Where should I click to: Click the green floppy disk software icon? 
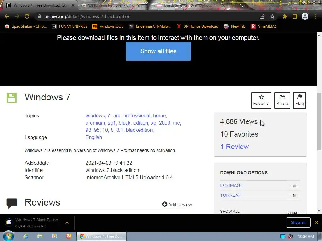tap(12, 98)
